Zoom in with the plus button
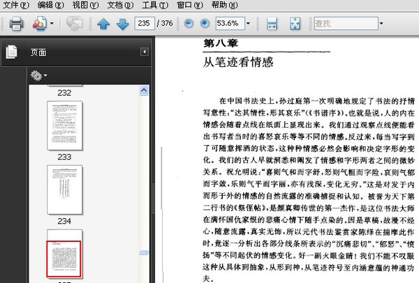The height and width of the screenshot is (283, 419). click(x=205, y=24)
